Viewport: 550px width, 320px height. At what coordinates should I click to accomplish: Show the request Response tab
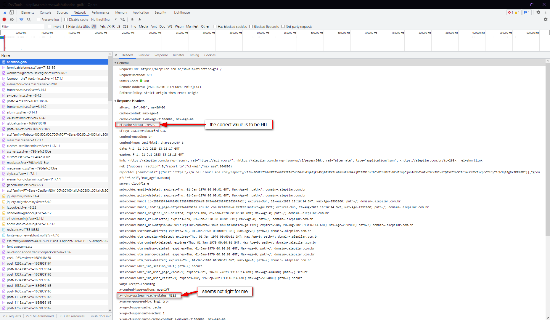(x=161, y=55)
